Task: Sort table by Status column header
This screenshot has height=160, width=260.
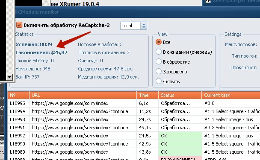Action: [180, 95]
